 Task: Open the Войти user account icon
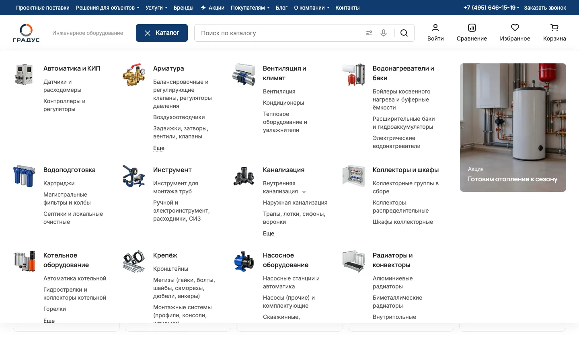435,28
